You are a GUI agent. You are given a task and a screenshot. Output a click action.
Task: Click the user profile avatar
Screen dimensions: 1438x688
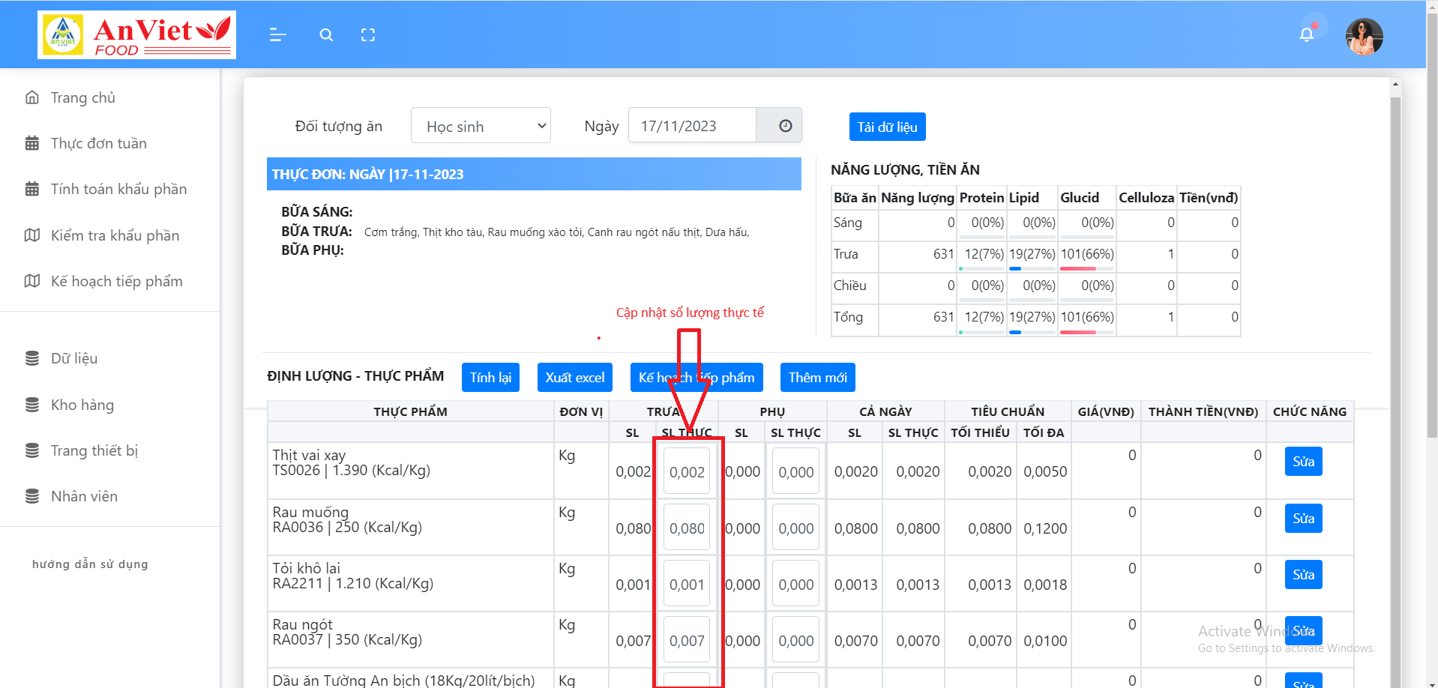click(x=1364, y=37)
